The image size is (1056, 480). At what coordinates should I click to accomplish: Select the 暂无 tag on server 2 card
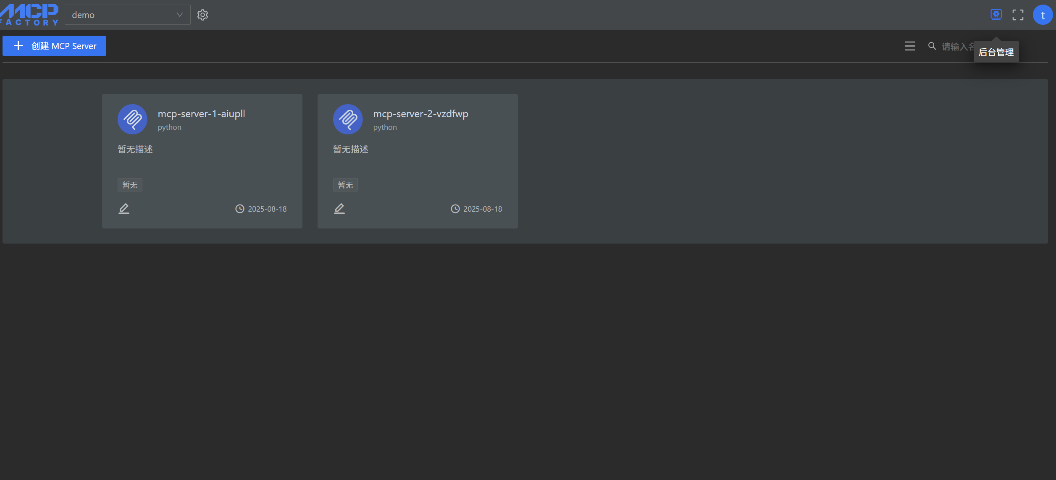click(x=345, y=185)
